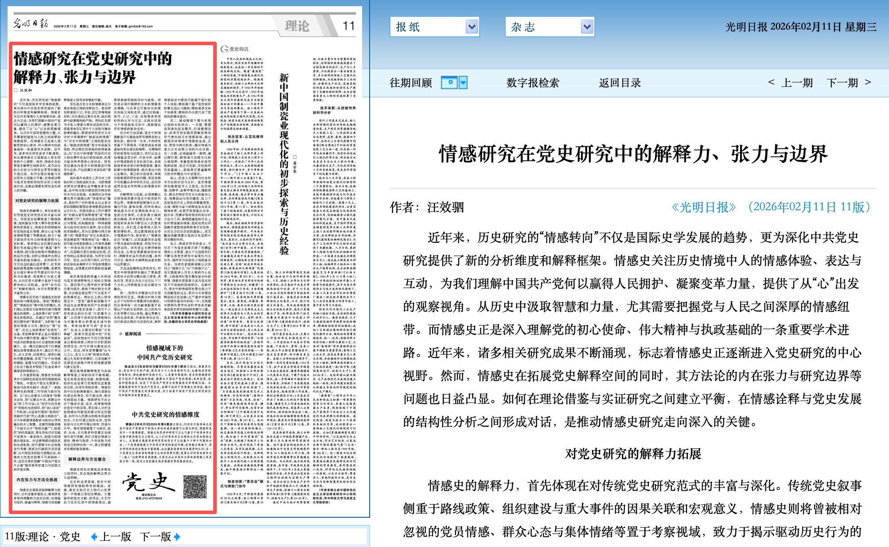Expand the 报纸 dropdown list

tap(472, 27)
